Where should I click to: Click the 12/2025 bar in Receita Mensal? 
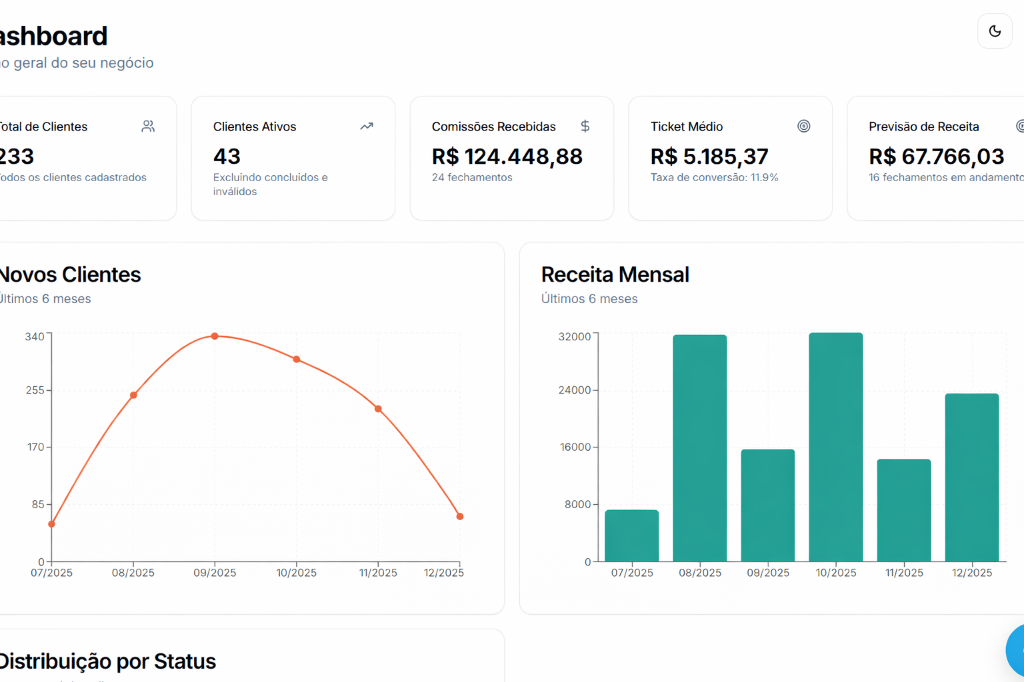971,478
